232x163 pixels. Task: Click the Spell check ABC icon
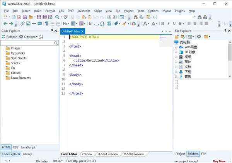(x=66, y=17)
